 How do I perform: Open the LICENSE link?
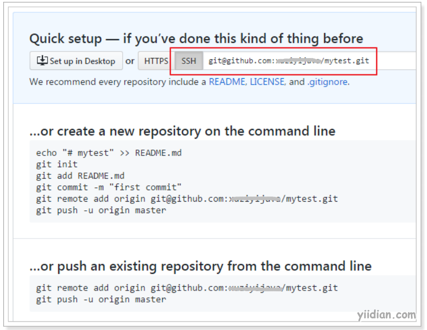click(x=267, y=82)
